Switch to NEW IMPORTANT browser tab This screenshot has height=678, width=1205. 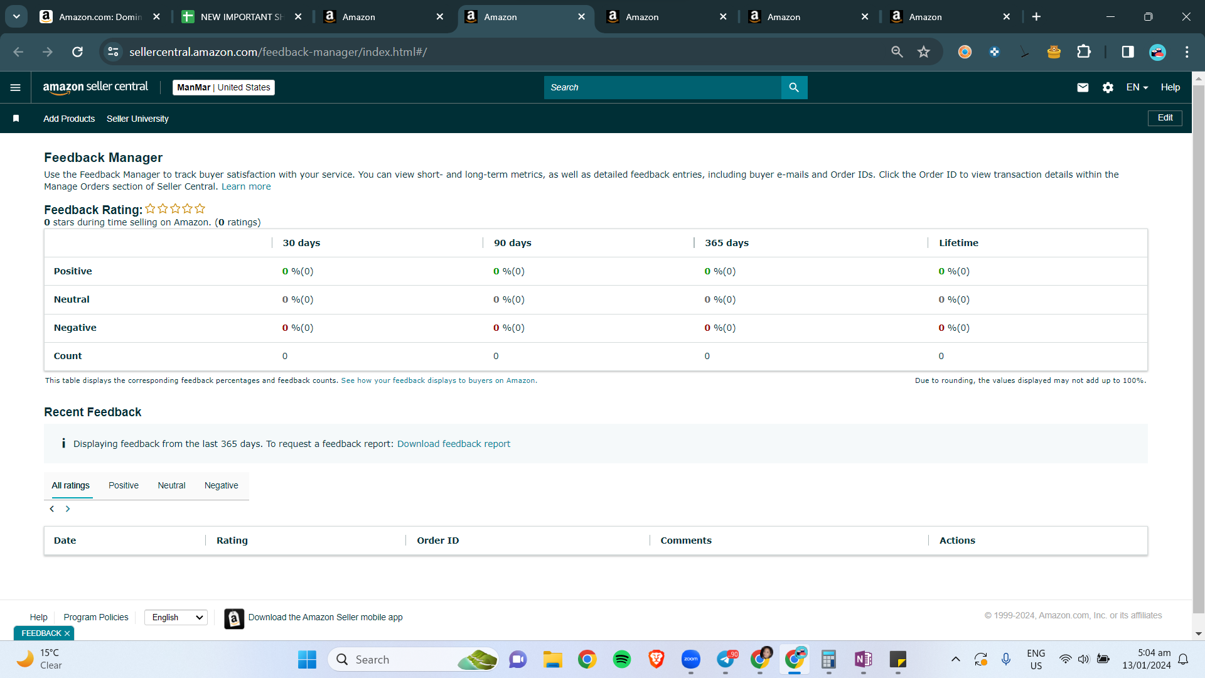point(242,17)
